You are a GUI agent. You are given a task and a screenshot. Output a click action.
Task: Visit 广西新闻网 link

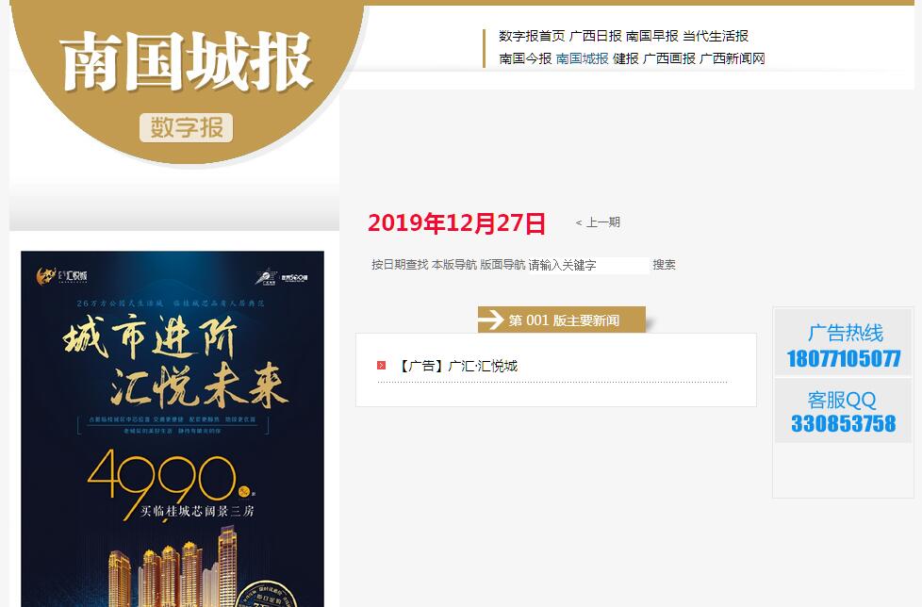coord(733,58)
